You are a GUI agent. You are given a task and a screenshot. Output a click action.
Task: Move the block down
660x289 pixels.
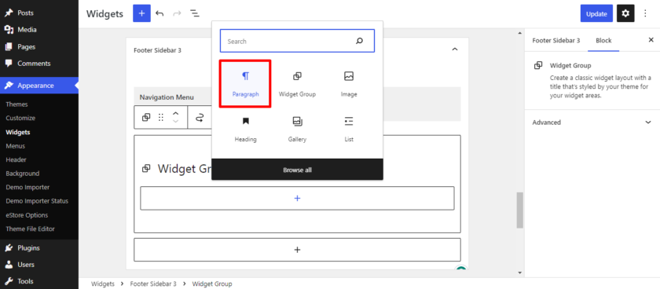pos(176,122)
